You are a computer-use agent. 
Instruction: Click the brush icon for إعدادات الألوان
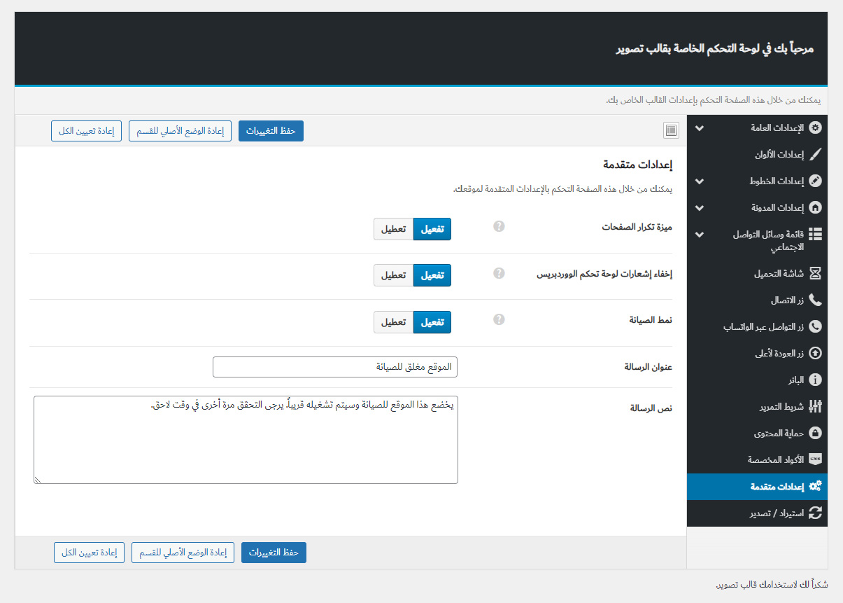[815, 154]
